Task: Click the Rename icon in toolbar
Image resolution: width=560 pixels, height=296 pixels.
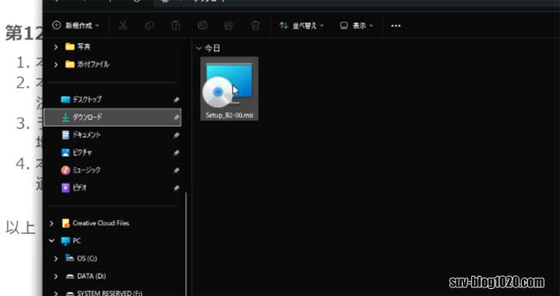Action: pyautogui.click(x=202, y=26)
